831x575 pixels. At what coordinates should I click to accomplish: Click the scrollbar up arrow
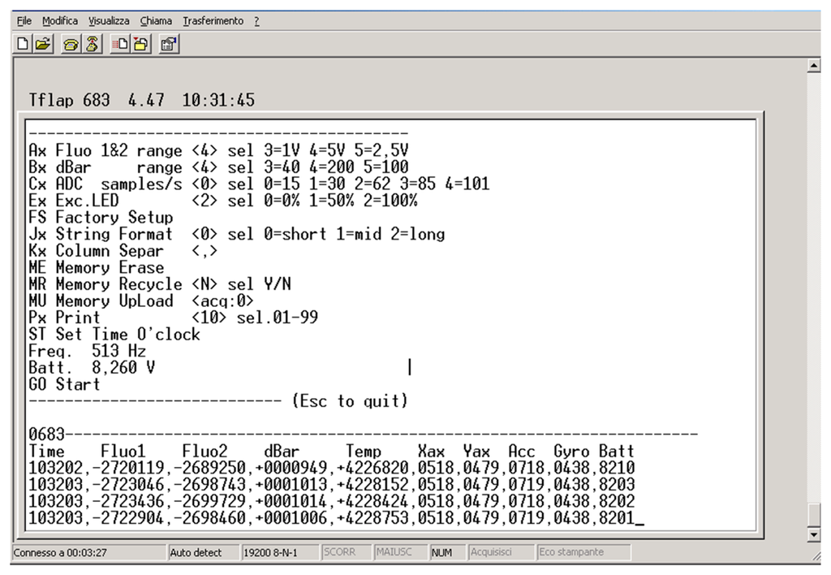(815, 65)
